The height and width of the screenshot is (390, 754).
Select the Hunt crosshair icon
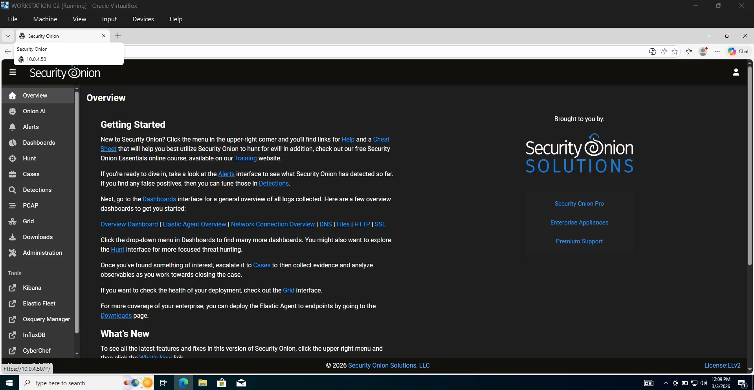click(x=13, y=158)
